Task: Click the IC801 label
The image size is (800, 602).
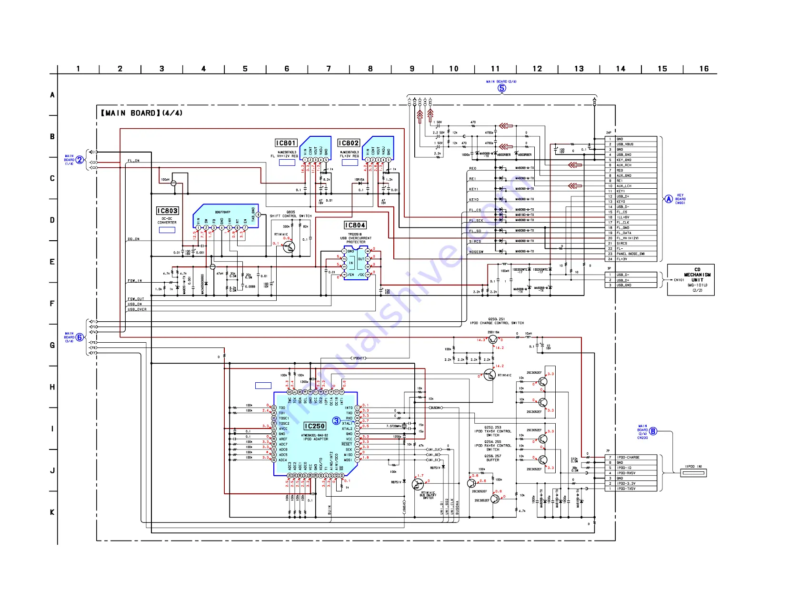Action: click(286, 143)
